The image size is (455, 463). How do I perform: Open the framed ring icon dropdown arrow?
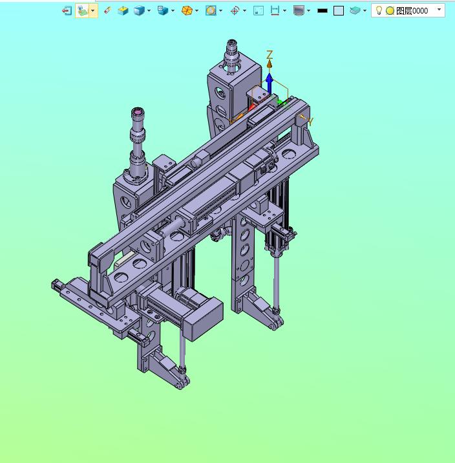(x=220, y=11)
